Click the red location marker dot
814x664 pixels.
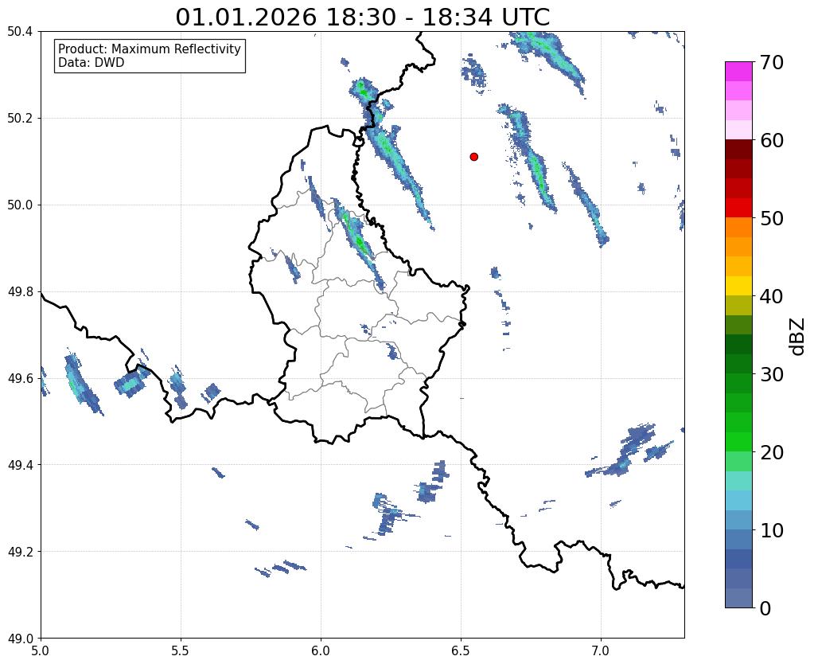click(473, 156)
